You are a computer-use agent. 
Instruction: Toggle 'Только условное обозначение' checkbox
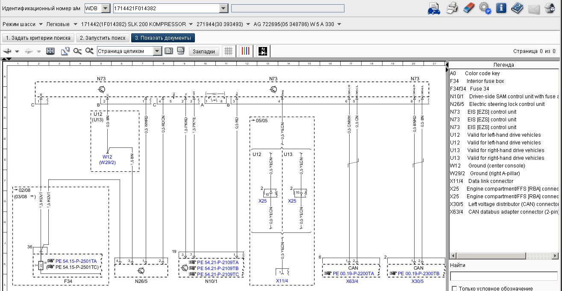[454, 289]
